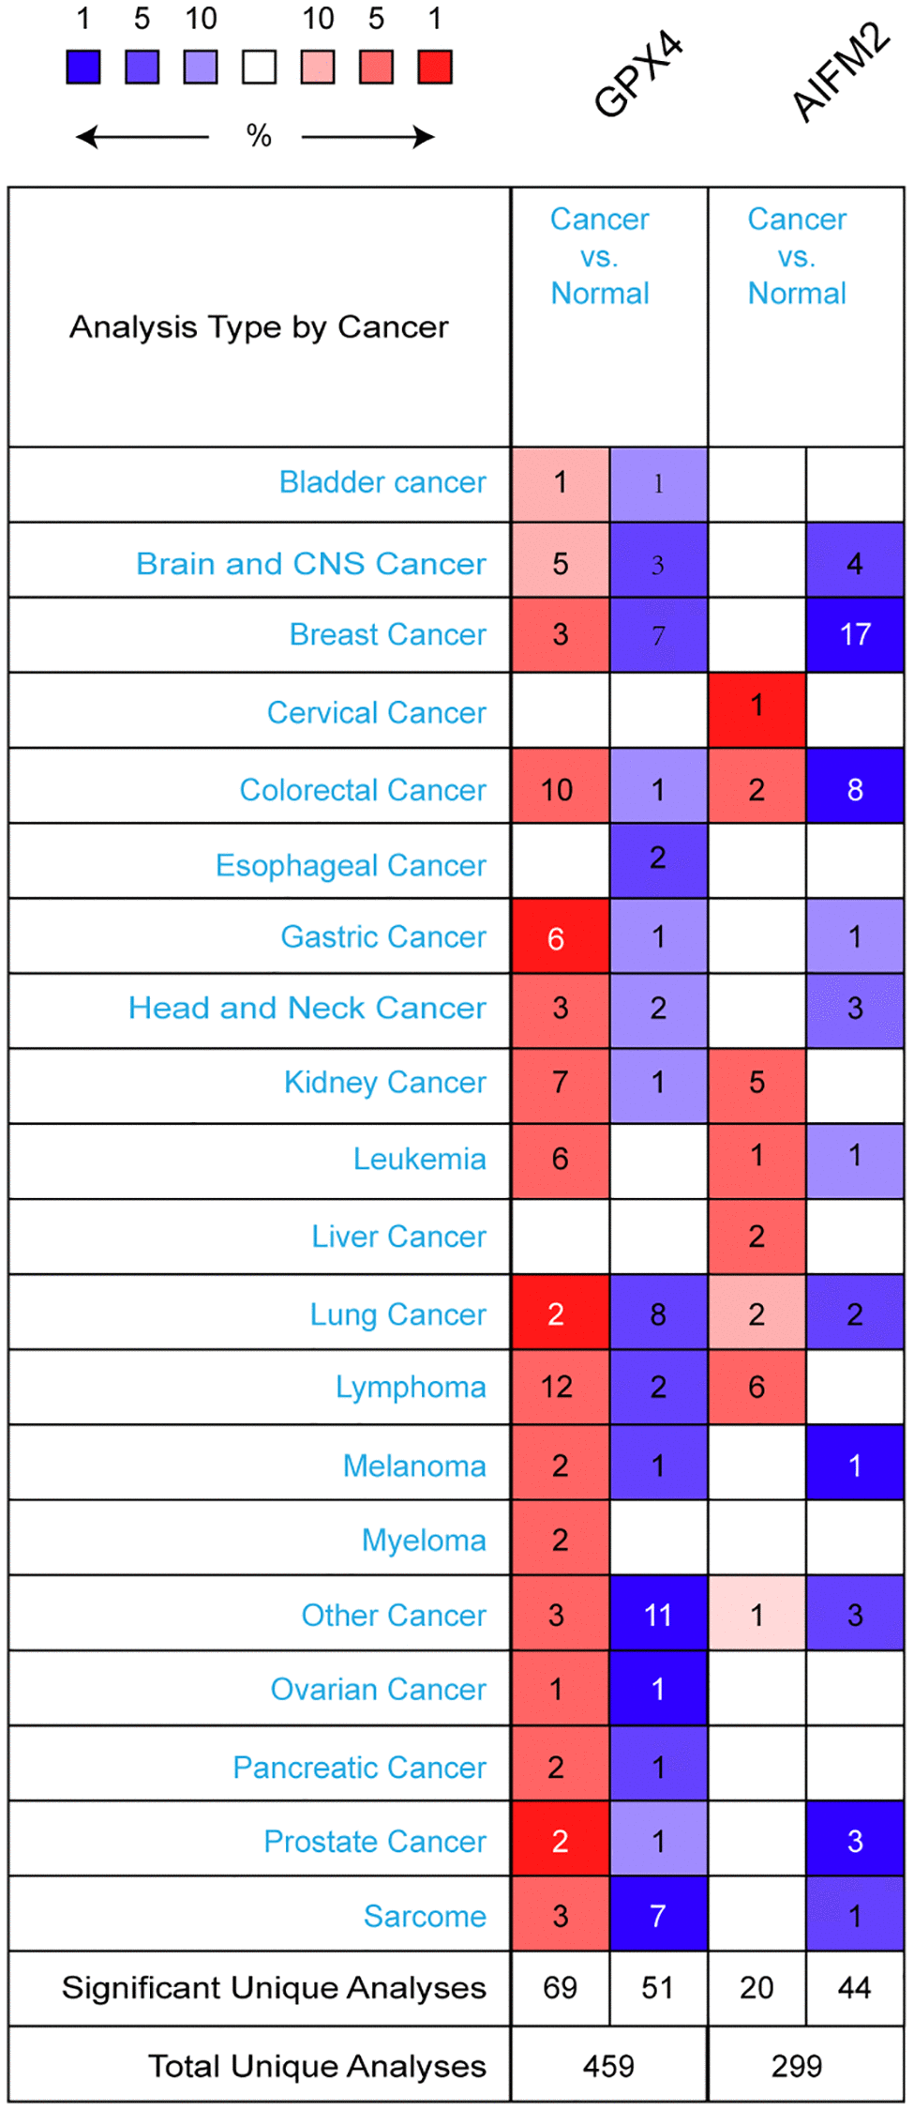This screenshot has height=2111, width=914.
Task: Open Colorectal Cancer analysis link
Action: [x=363, y=790]
